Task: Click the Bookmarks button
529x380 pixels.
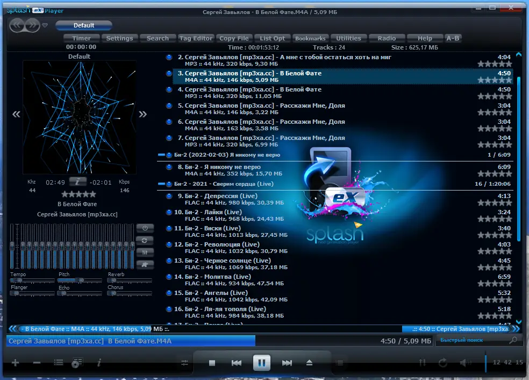Action: click(310, 38)
